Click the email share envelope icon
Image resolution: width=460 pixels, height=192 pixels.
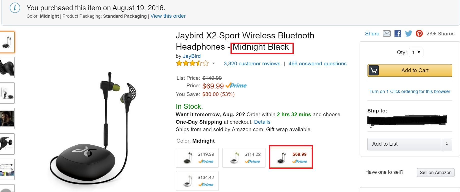pos(387,33)
